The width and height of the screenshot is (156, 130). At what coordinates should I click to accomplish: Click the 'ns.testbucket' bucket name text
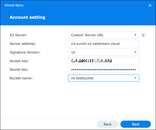[82, 78]
